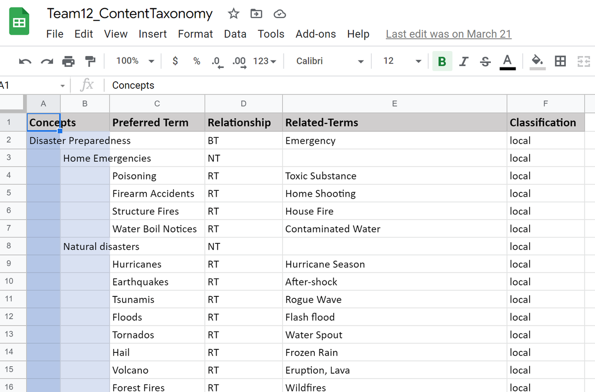Check the cloud document status icon
Viewport: 595px width, 392px height.
click(x=280, y=14)
